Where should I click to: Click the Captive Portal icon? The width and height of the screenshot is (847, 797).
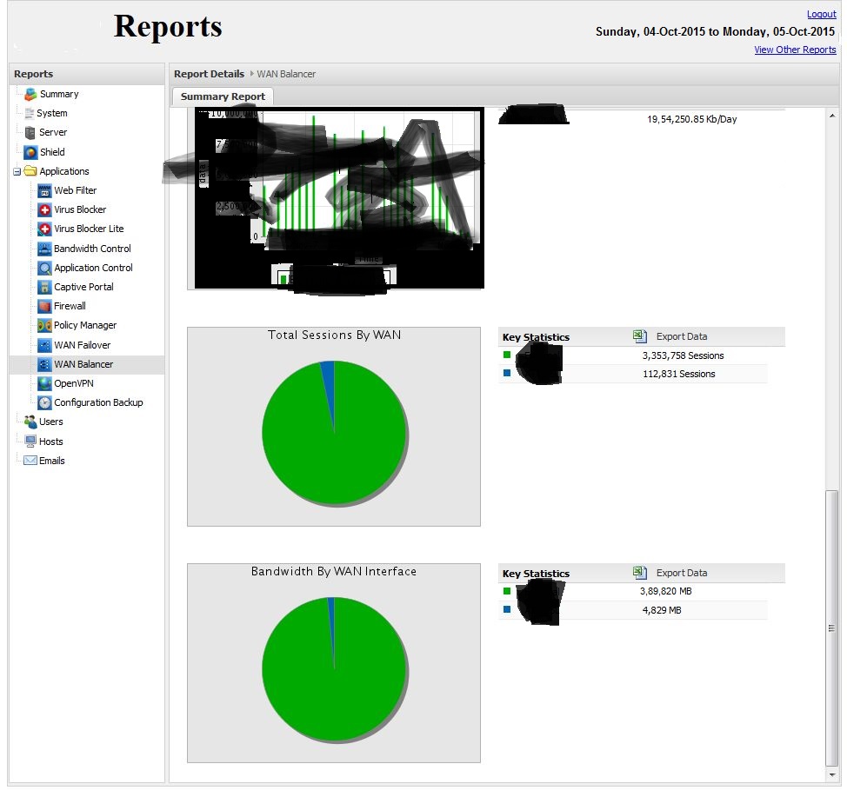(x=45, y=287)
